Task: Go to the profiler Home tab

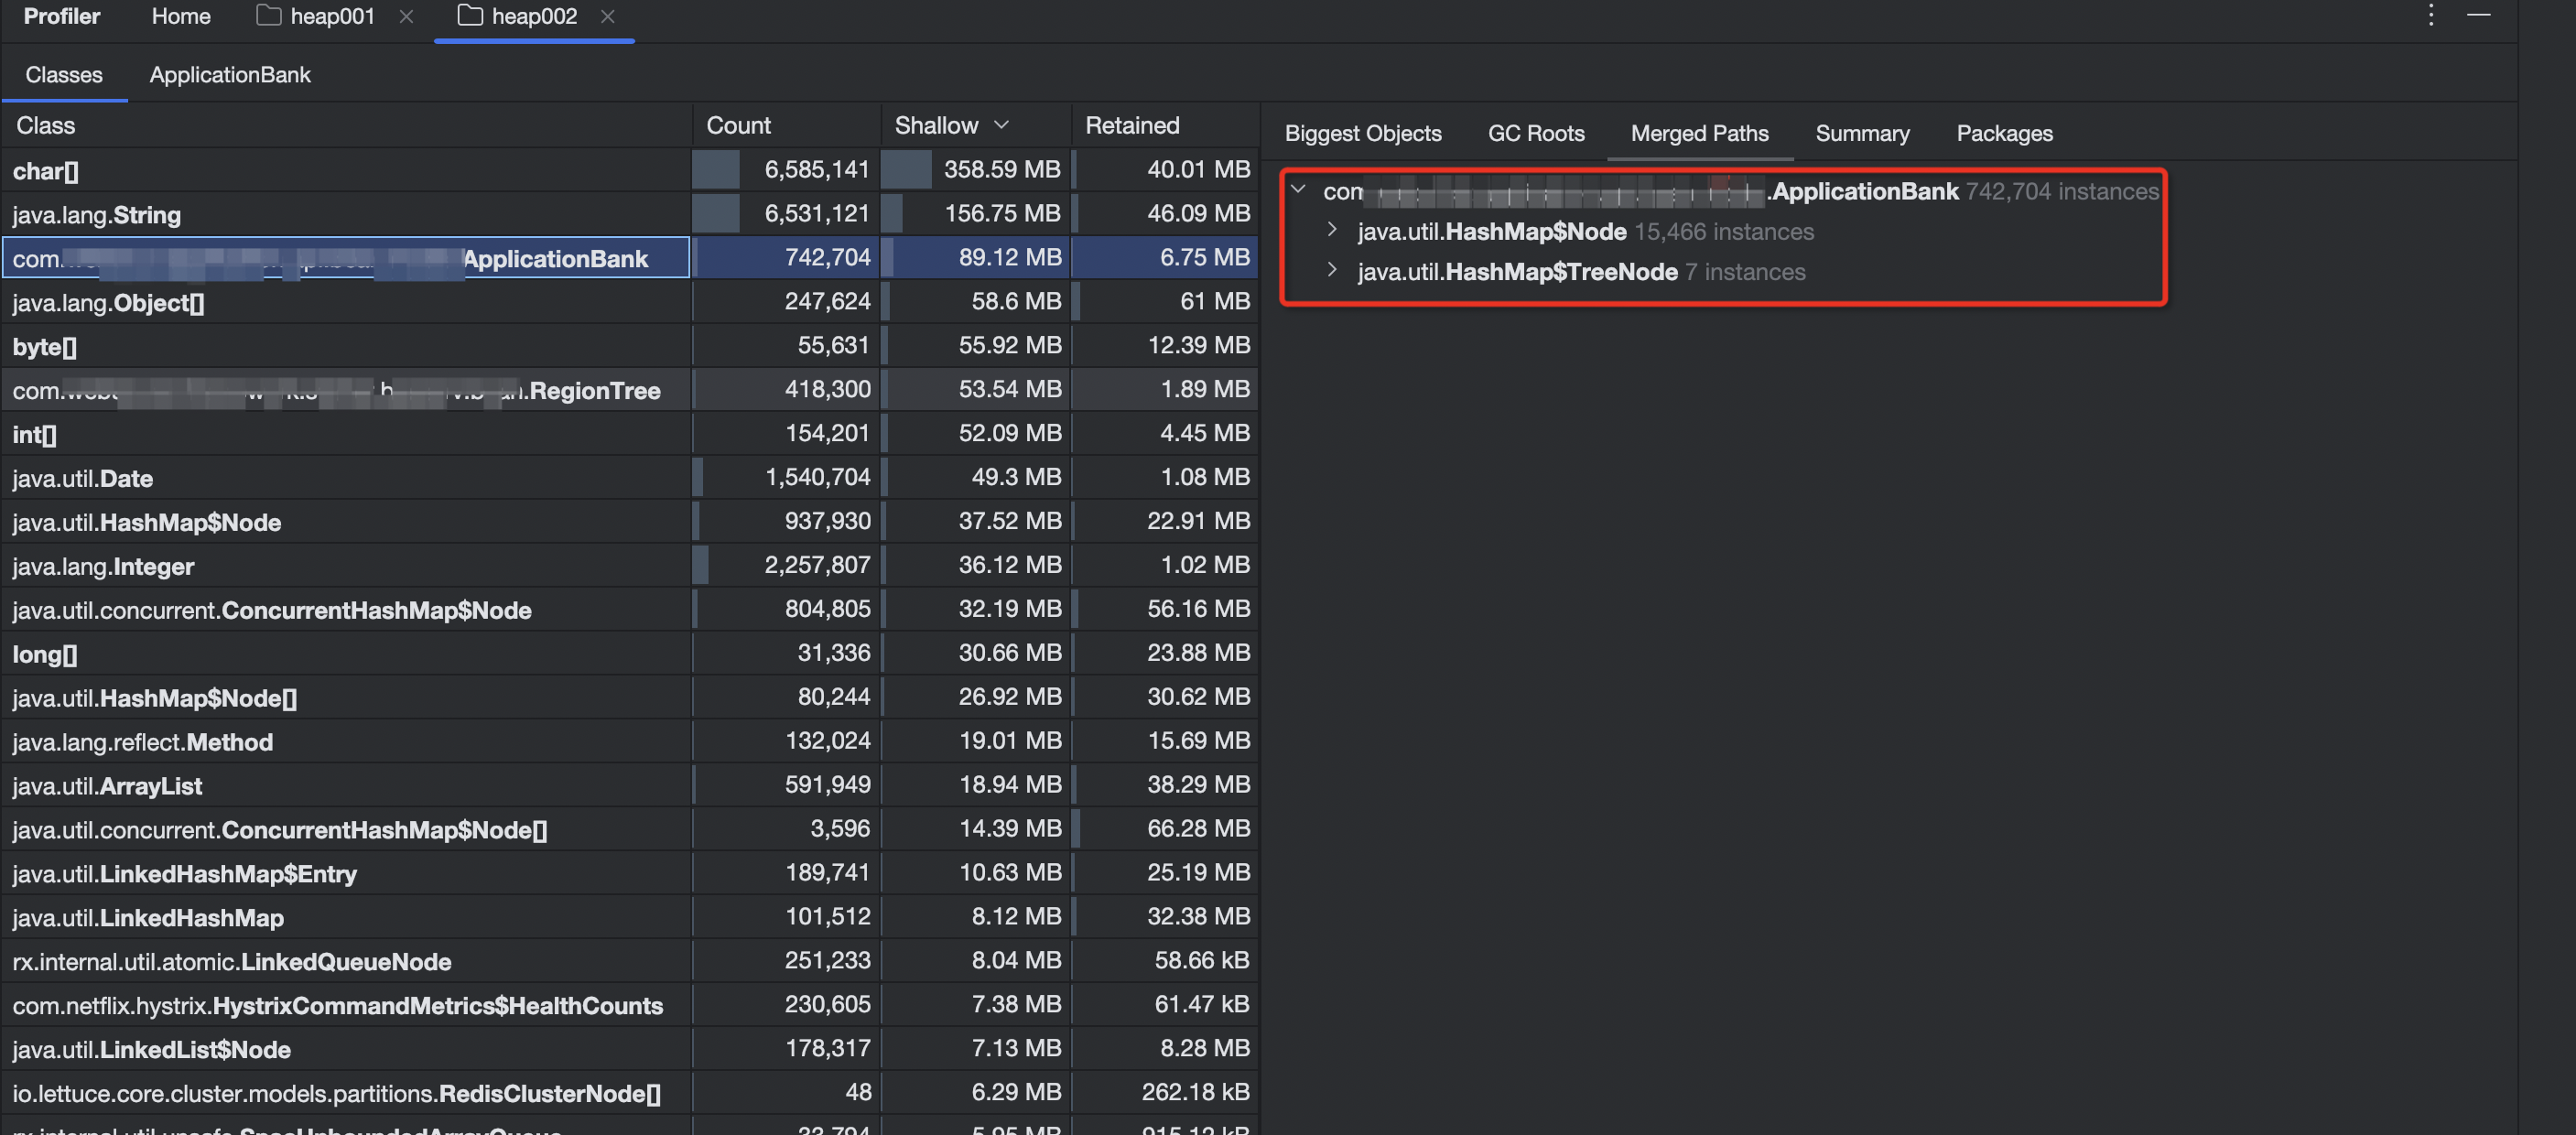Action: click(x=180, y=16)
